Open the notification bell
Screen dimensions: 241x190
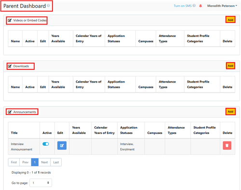(201, 6)
